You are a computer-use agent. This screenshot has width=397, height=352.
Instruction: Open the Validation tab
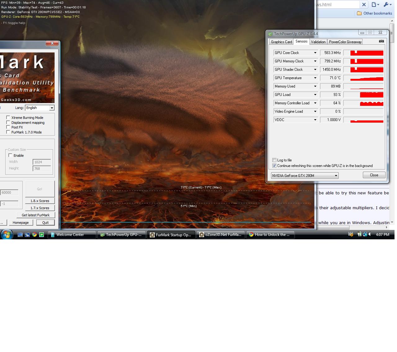tap(318, 42)
